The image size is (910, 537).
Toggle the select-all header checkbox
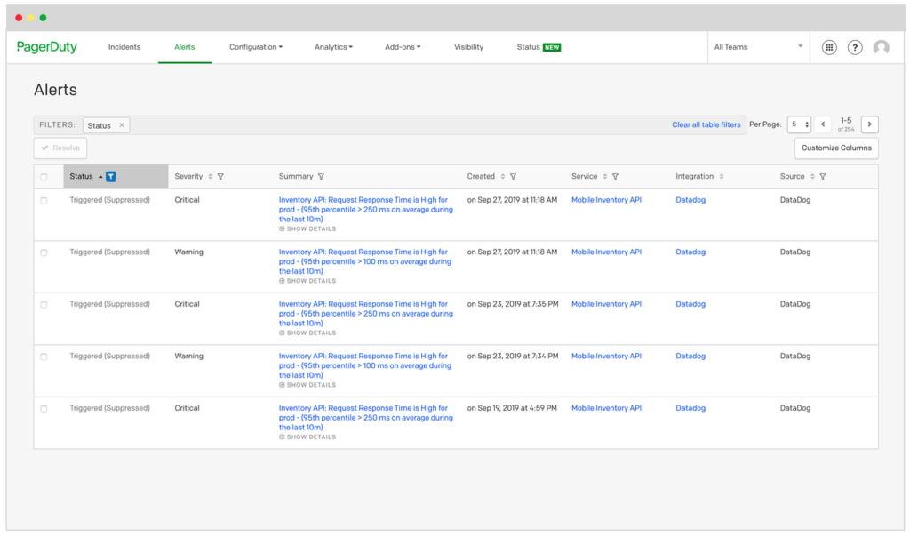pos(44,177)
